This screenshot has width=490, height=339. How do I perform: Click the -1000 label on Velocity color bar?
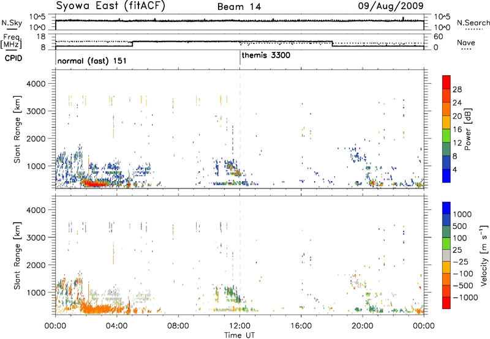tap(465, 297)
